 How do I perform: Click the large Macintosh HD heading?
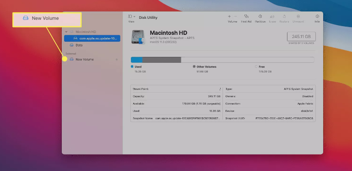tap(168, 33)
